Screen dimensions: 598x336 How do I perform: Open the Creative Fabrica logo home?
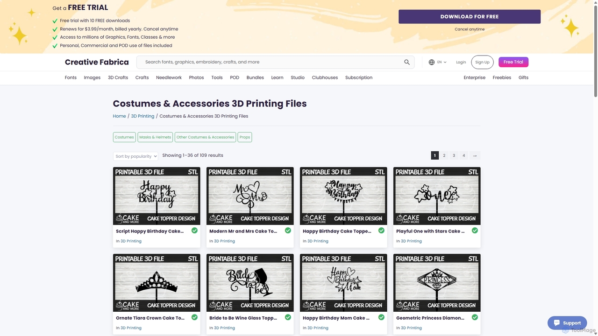click(97, 62)
